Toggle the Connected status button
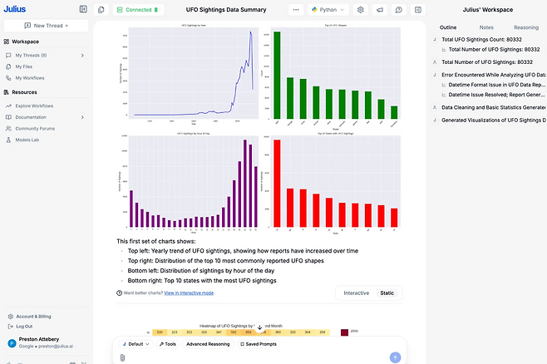Viewport: 547px width, 364px height. [134, 10]
